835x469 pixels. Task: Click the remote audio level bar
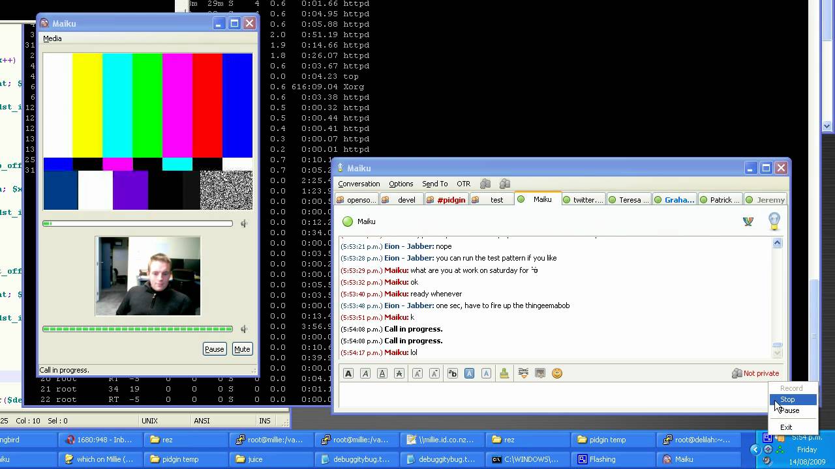(138, 223)
